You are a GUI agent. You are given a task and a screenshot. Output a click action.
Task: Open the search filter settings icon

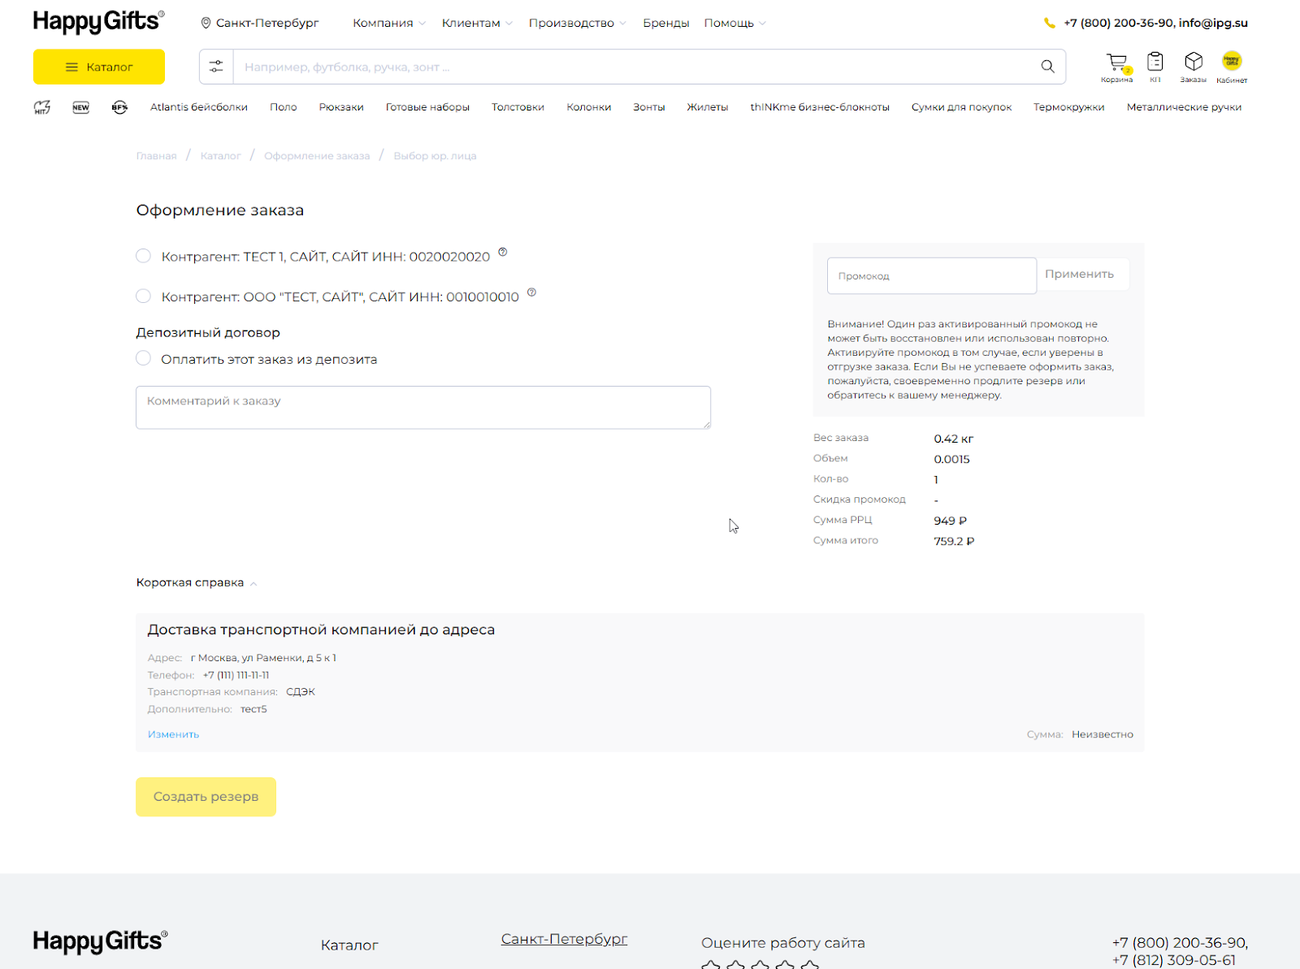pyautogui.click(x=216, y=67)
